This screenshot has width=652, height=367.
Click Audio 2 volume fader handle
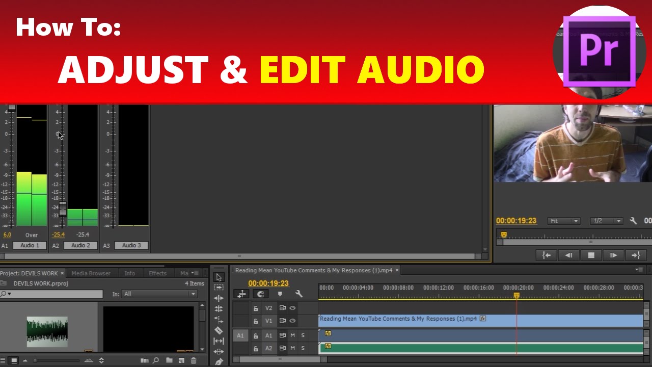tap(63, 208)
